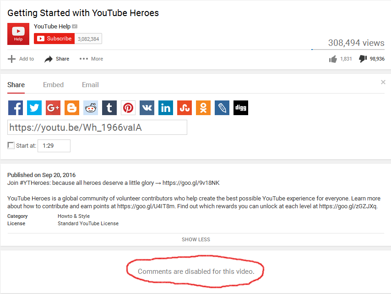Share the video on LinkedIn
Image resolution: width=391 pixels, height=294 pixels.
coord(166,108)
